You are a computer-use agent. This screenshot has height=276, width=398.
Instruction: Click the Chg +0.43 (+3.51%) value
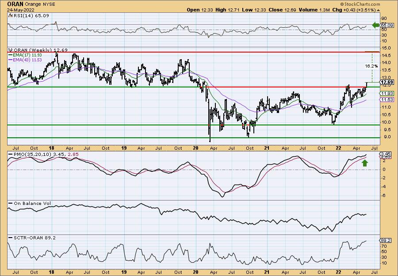[354, 10]
